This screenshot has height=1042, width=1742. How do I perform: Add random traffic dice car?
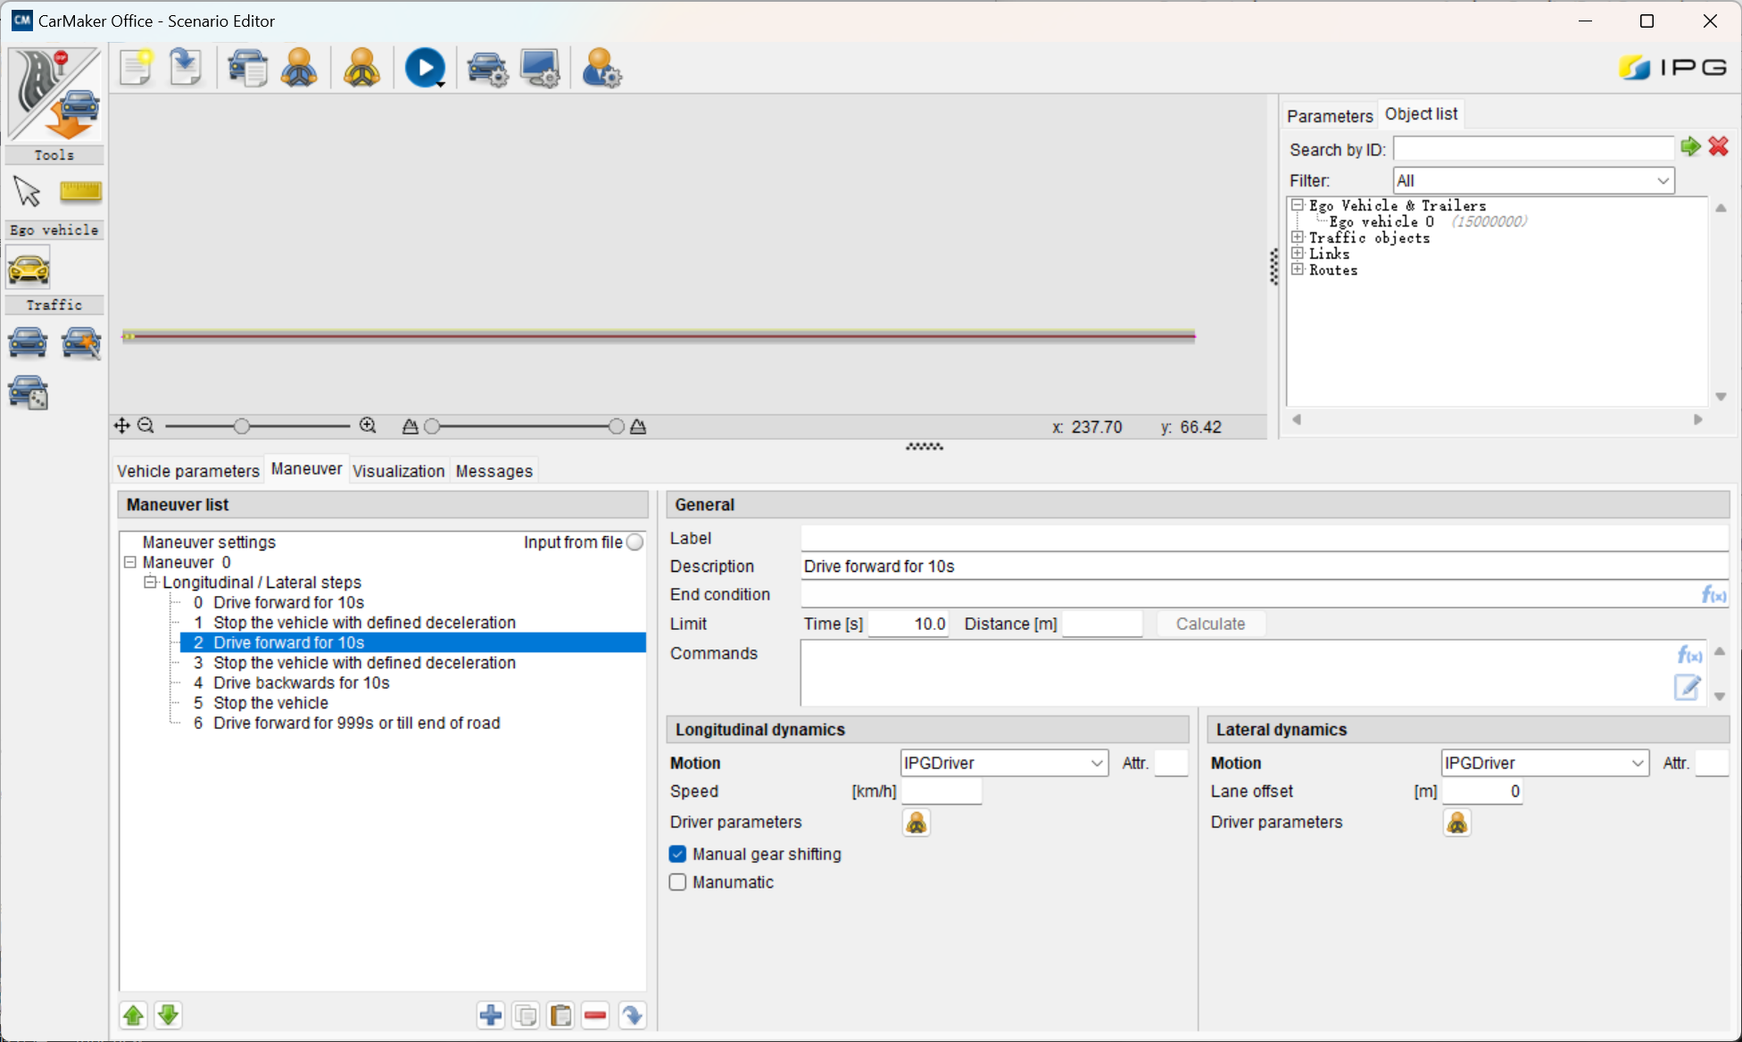point(28,393)
